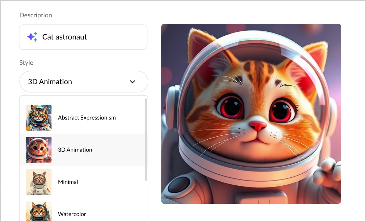Choose the Abstract Expressionism option label
The width and height of the screenshot is (366, 222).
(87, 118)
